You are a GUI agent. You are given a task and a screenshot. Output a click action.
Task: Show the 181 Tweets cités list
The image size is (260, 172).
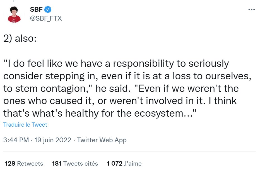[x=75, y=163]
